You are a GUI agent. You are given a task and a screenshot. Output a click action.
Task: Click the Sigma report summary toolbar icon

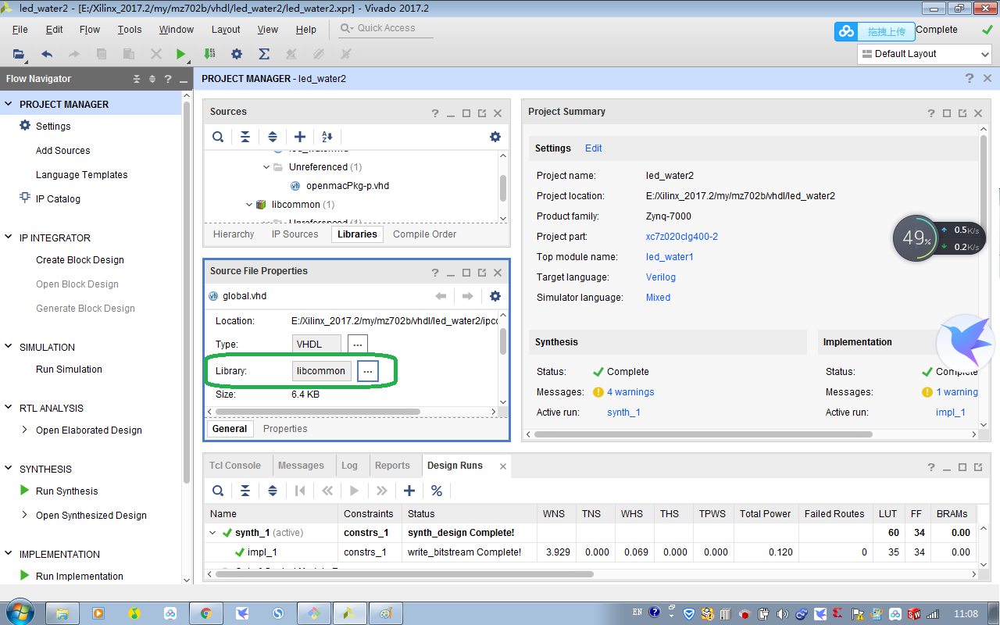[x=263, y=54]
